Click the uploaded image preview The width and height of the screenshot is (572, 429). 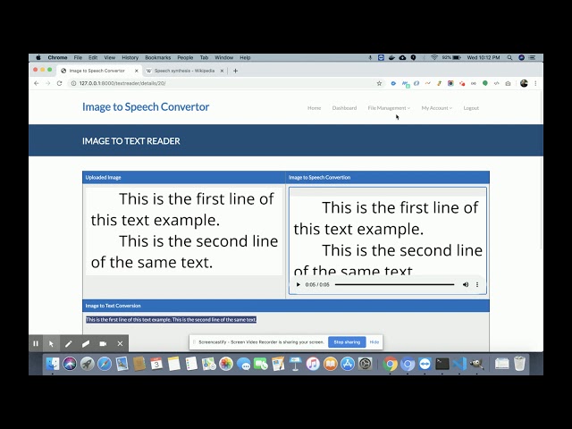pos(184,231)
